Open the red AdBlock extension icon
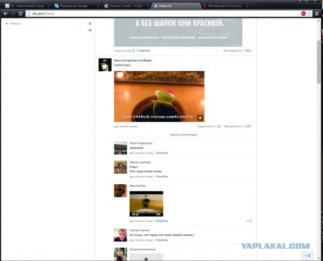The height and width of the screenshot is (261, 323). point(303,14)
